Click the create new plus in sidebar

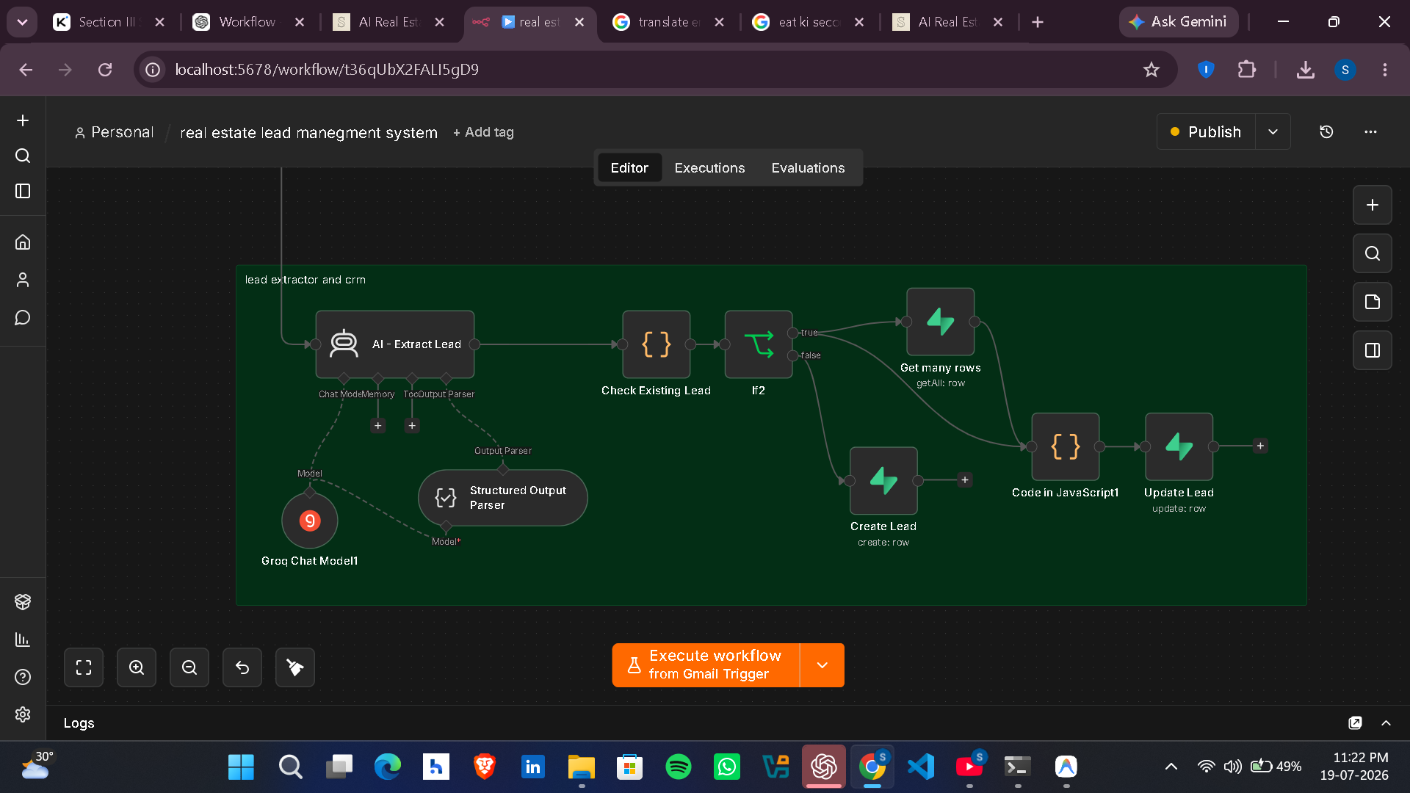click(x=23, y=120)
